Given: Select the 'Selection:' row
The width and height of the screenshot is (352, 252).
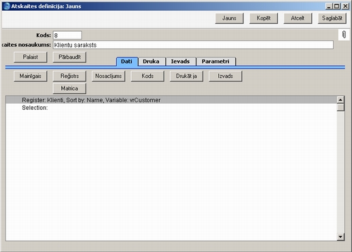Looking at the screenshot, I should pyautogui.click(x=171, y=108).
